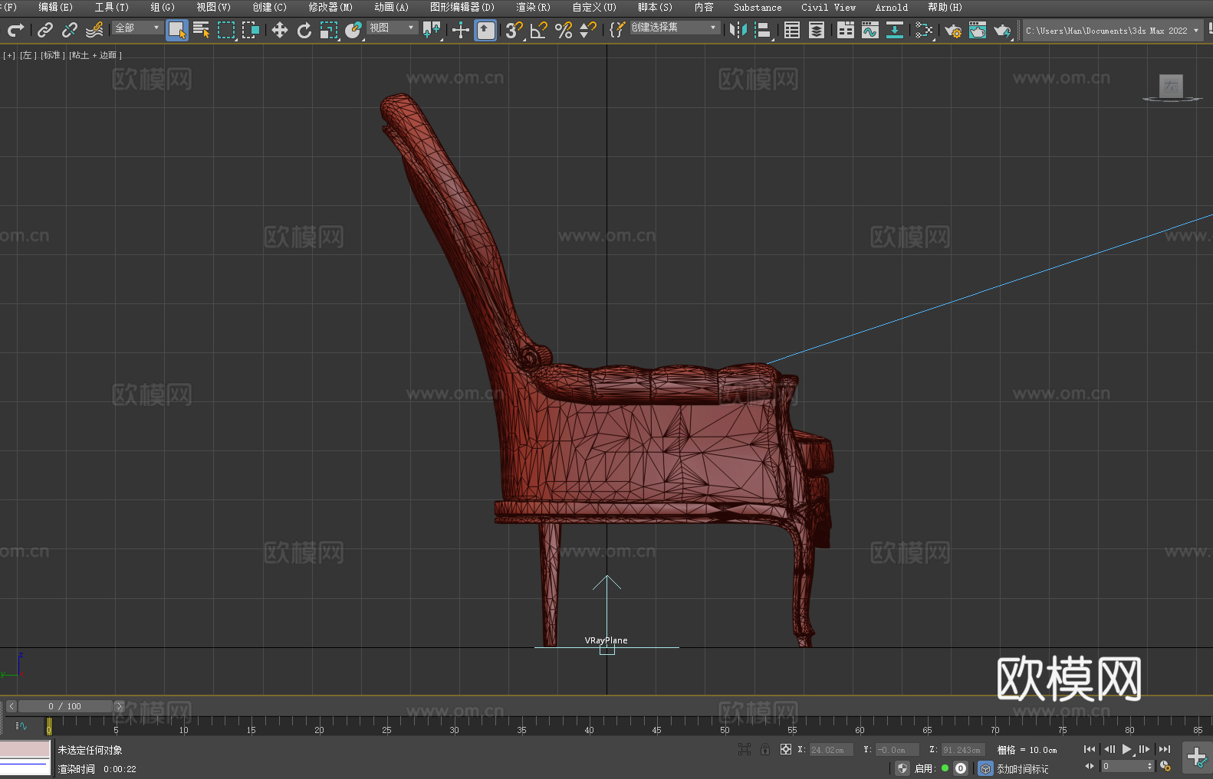Click the Mirror tool icon
Image resolution: width=1213 pixels, height=779 pixels.
click(738, 30)
